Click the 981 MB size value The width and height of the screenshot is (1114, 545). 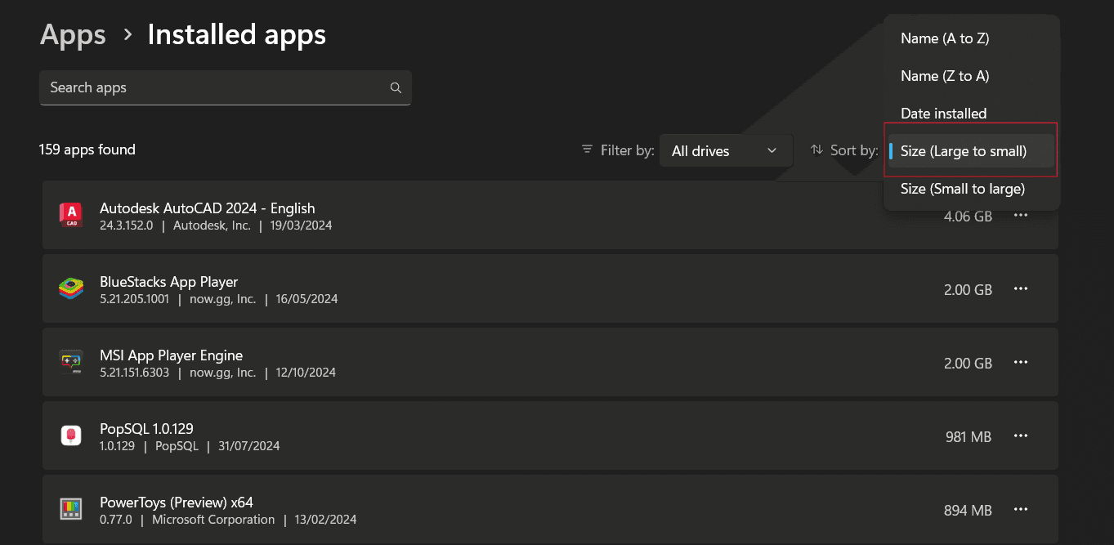pyautogui.click(x=969, y=437)
